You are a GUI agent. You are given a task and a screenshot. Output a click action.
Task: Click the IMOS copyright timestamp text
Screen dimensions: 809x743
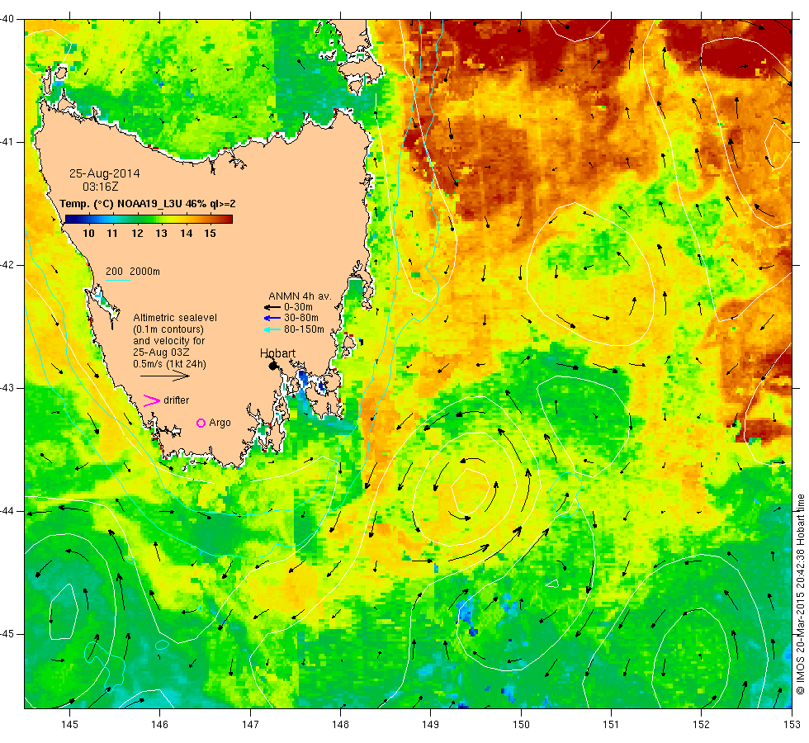800,594
